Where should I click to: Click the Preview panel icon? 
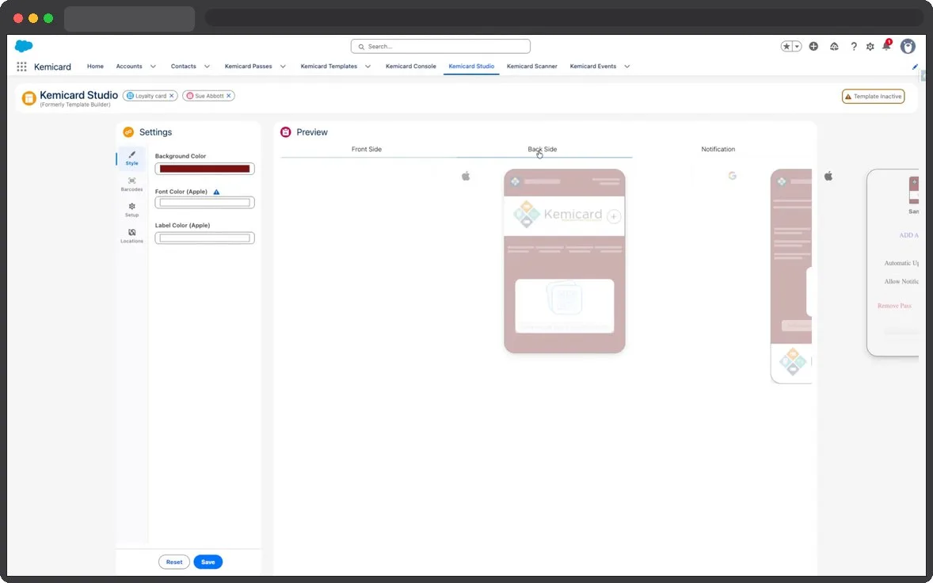(x=286, y=132)
